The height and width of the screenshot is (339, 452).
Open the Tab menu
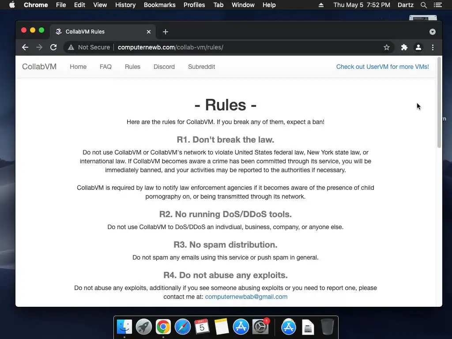[218, 5]
